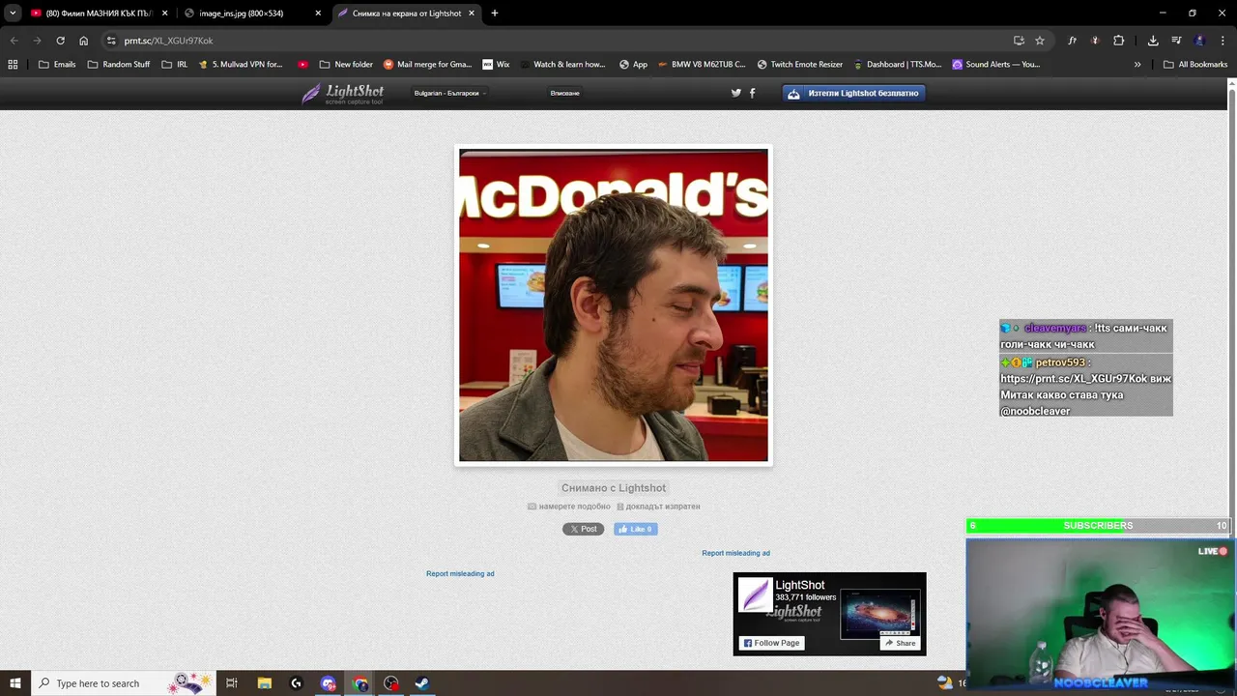
Task: Open File Explorer from the taskbar
Action: (x=264, y=683)
